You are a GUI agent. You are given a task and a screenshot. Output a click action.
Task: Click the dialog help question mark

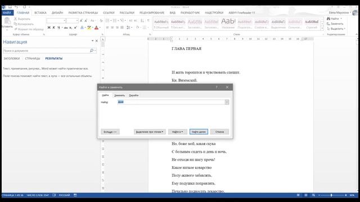(216, 87)
